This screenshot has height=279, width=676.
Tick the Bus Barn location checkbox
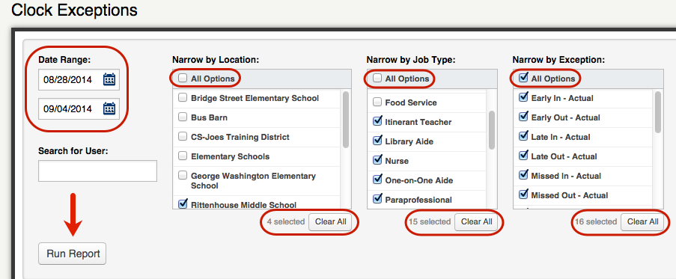183,117
